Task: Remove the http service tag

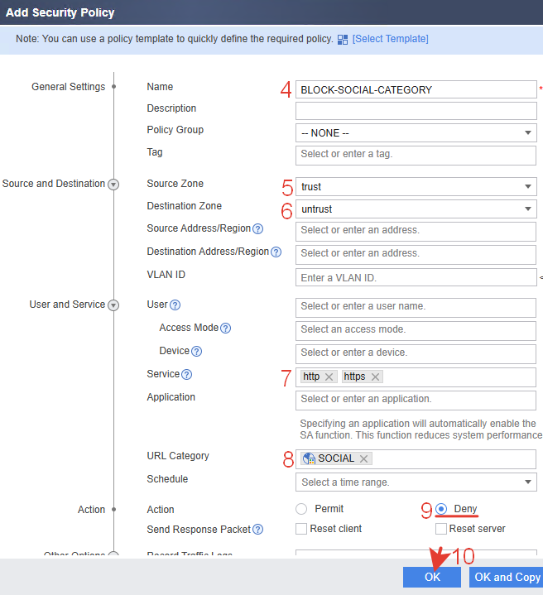Action: [x=329, y=377]
